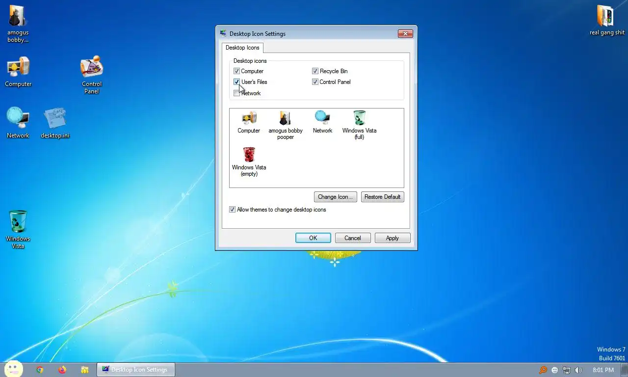Click the Change Icon... button
Screen dimensions: 628x377
[x=335, y=197]
